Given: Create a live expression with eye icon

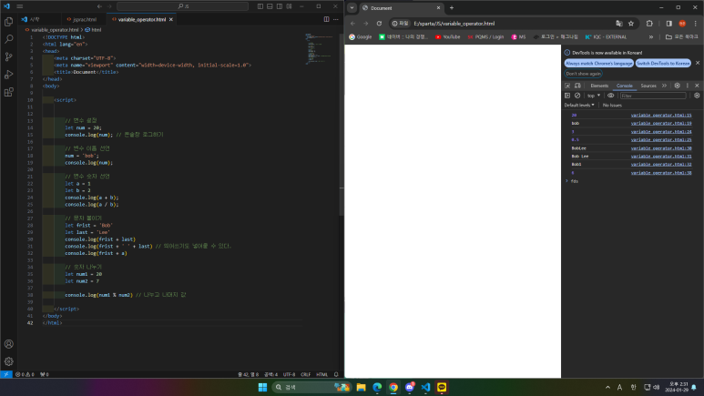Looking at the screenshot, I should pyautogui.click(x=610, y=96).
